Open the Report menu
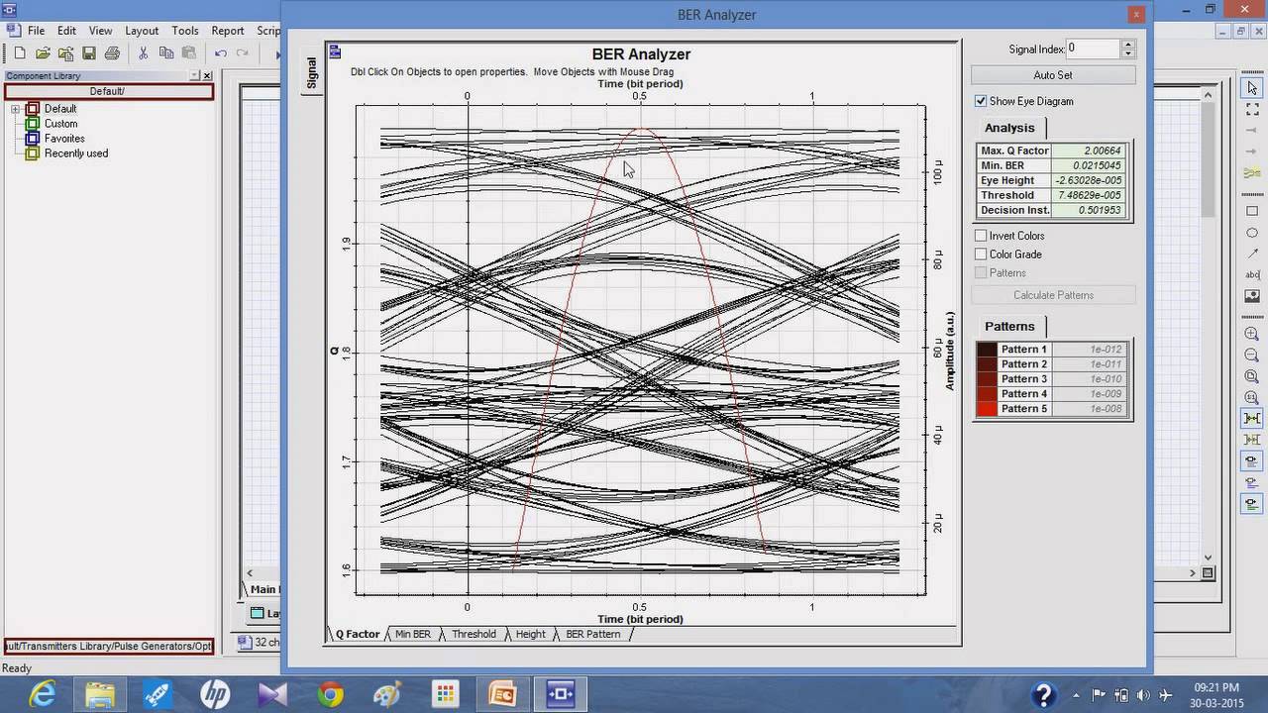Screen dimensions: 1268x713 coord(228,31)
